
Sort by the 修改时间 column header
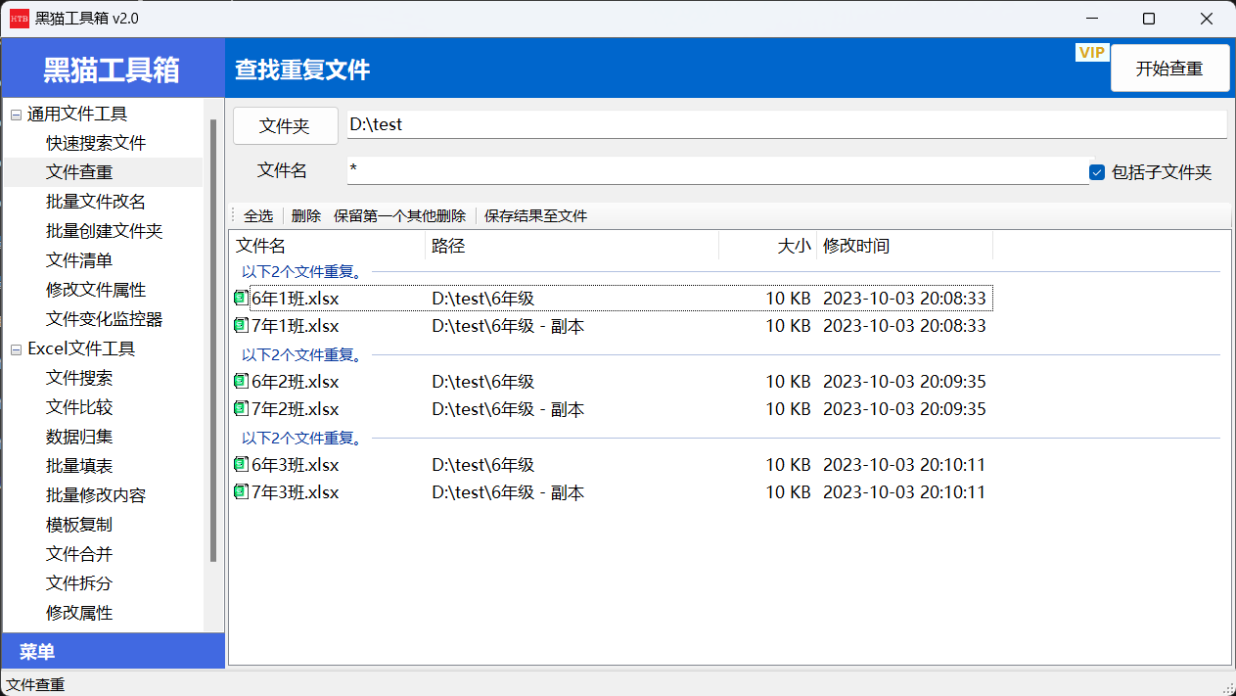tap(905, 246)
